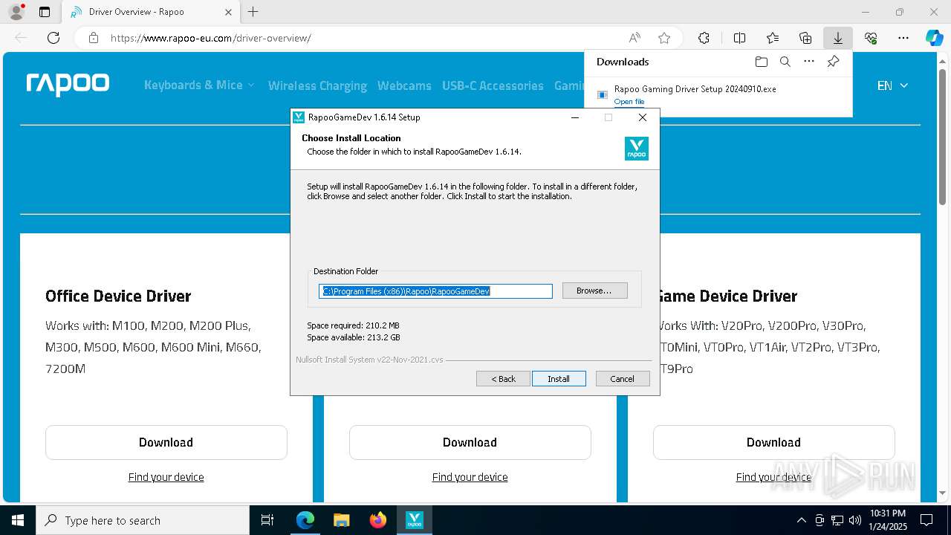Toggle the Downloads toolbar icon

(x=837, y=38)
